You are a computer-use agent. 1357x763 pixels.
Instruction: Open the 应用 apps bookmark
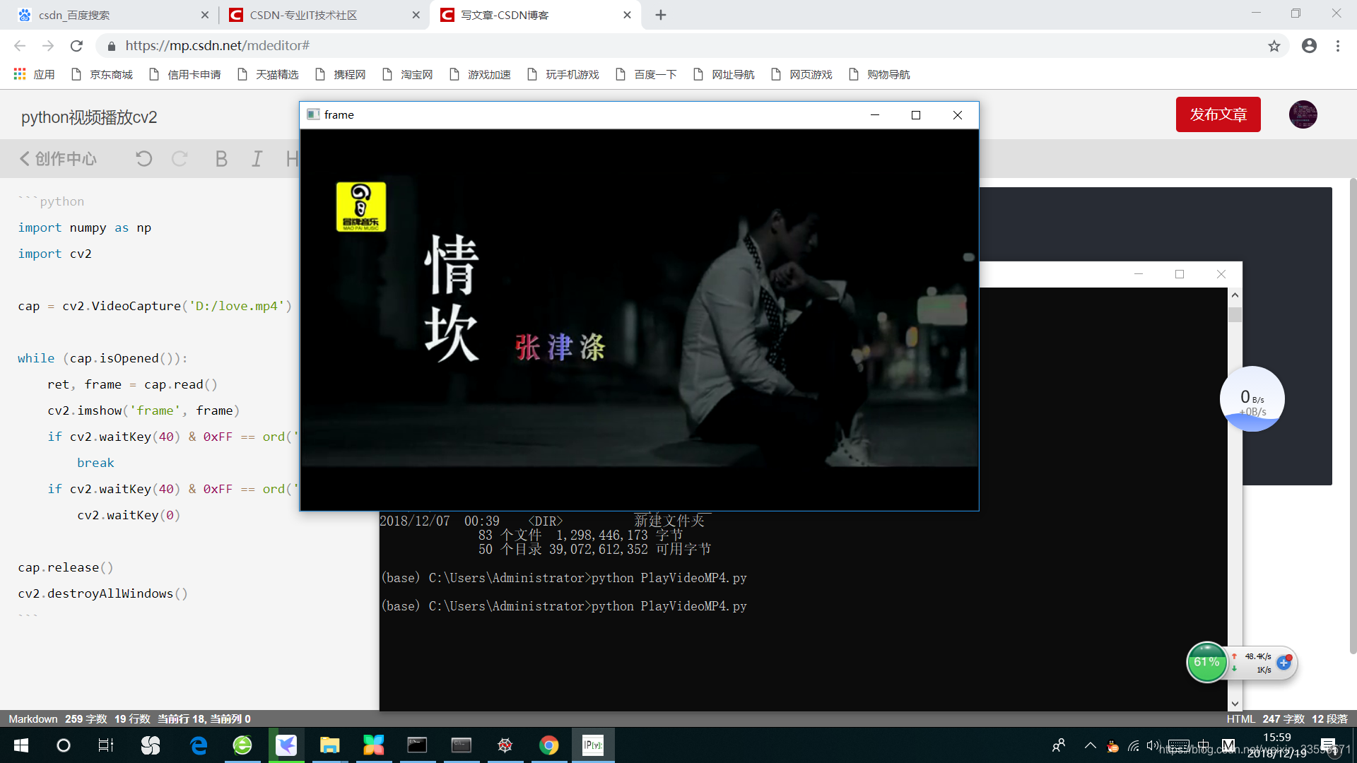[34, 74]
